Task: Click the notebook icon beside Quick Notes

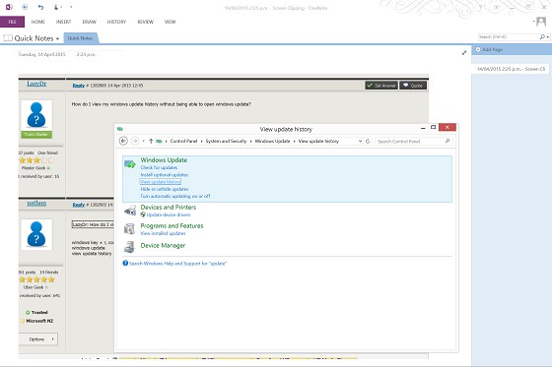Action: coord(8,38)
